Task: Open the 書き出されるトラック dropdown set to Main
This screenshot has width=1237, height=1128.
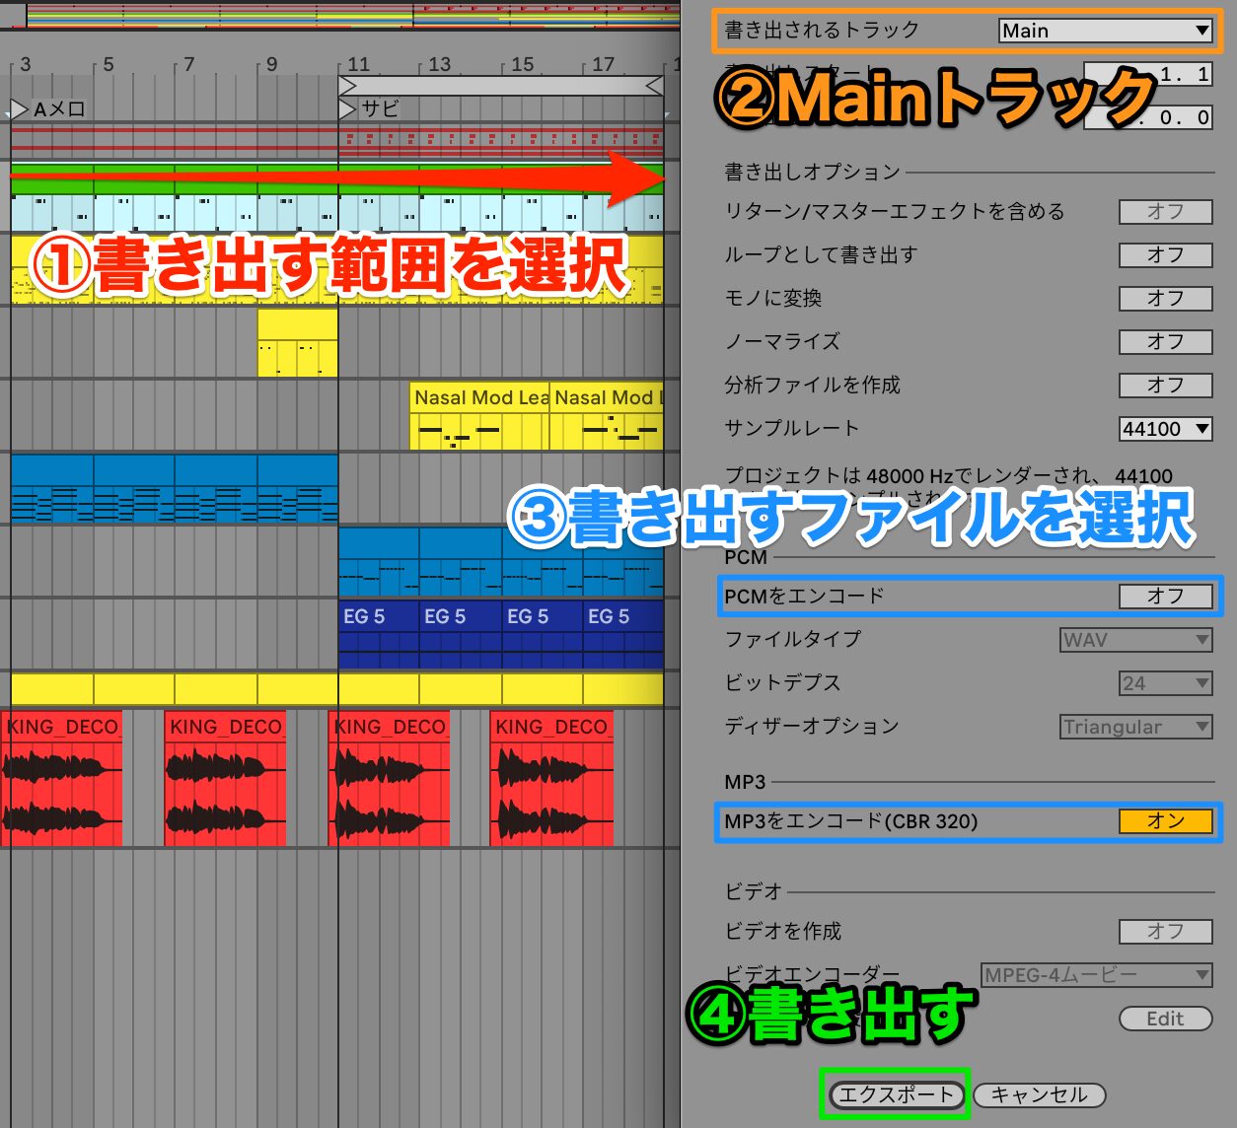Action: tap(1106, 31)
